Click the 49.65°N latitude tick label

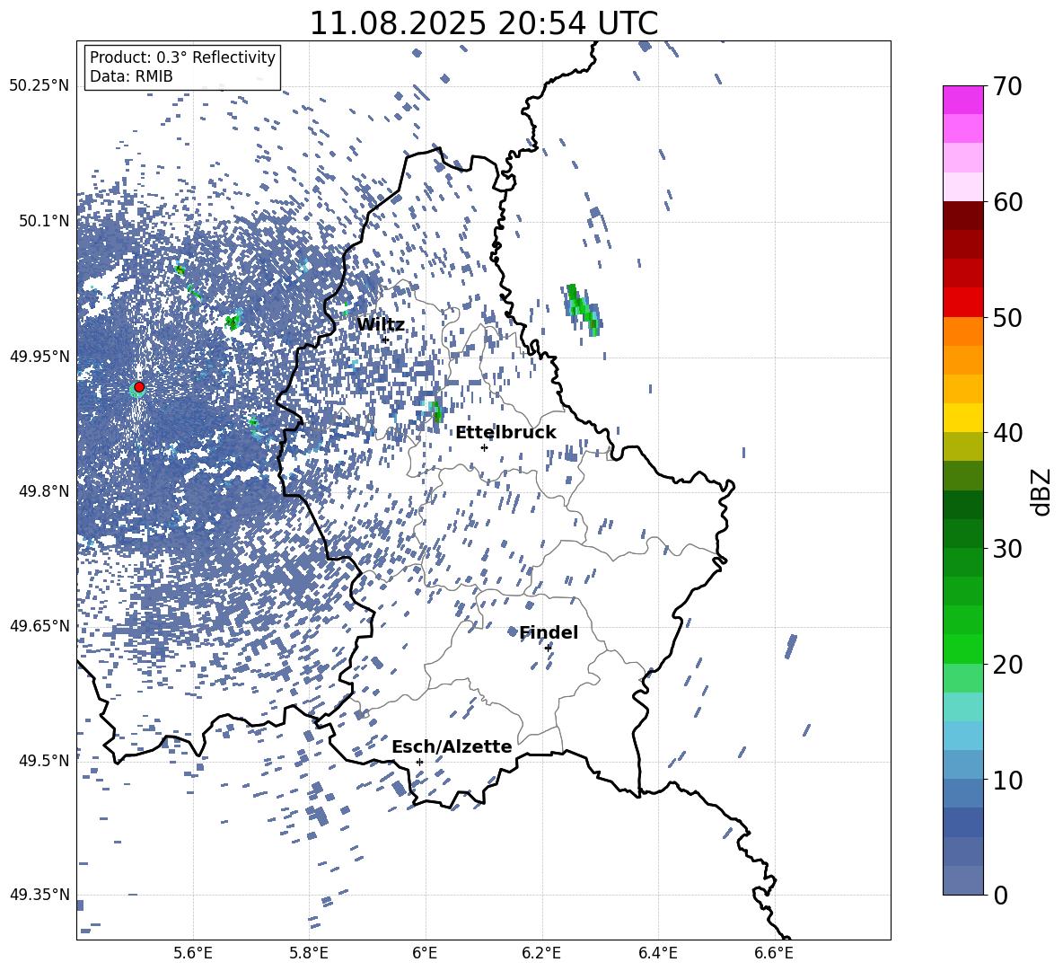click(40, 625)
